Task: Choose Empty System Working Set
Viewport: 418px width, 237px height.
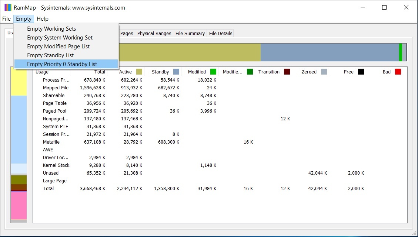Action: (66, 37)
